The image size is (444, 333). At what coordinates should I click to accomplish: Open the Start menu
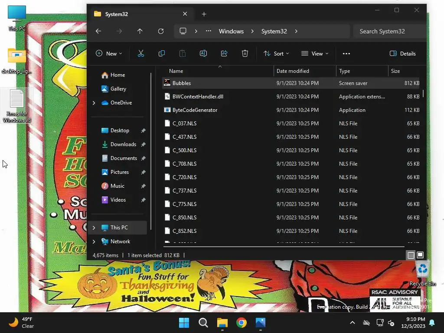[x=184, y=323]
